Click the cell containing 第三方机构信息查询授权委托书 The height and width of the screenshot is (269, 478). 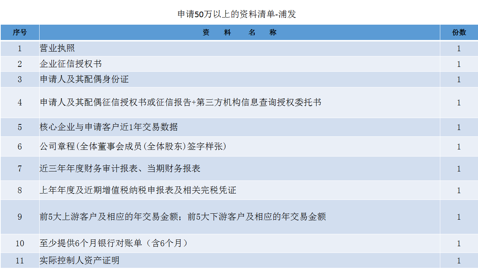coord(239,103)
